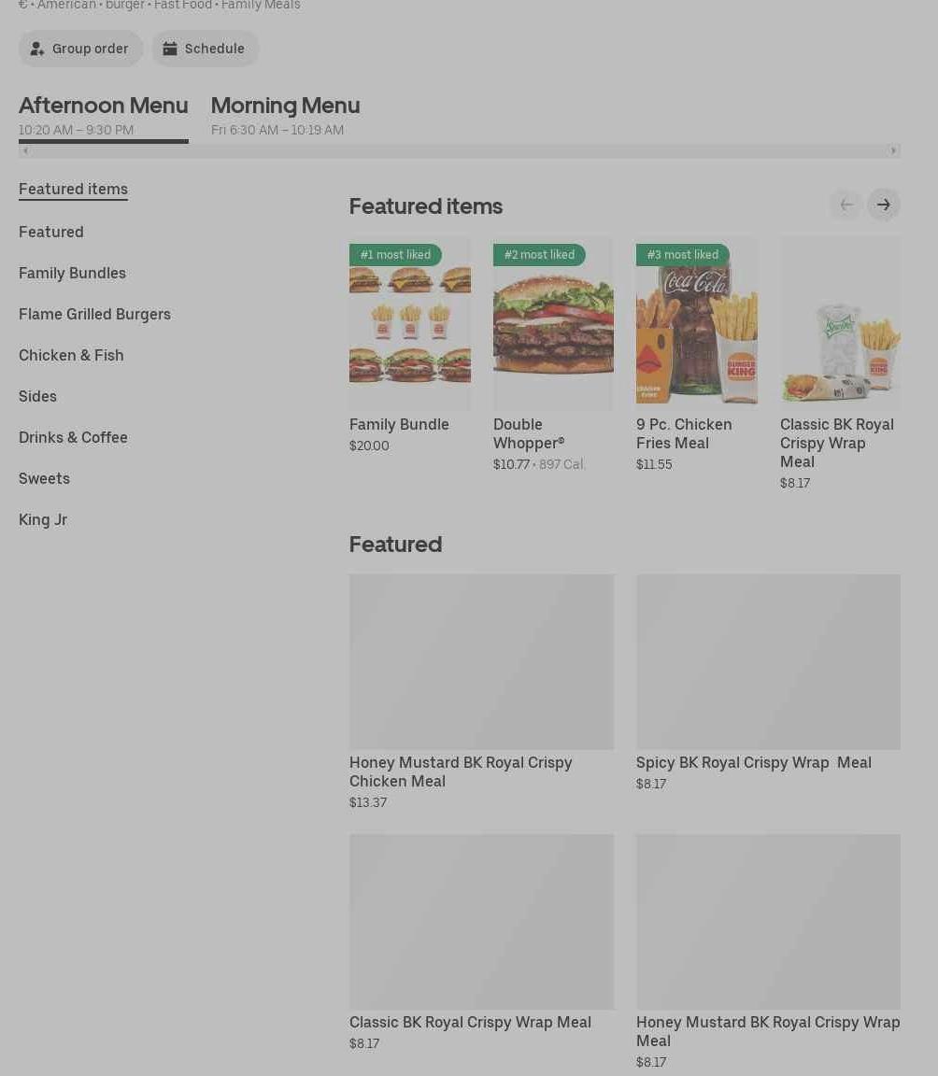Go to Flame Grilled Burgers section
Viewport: 938px width, 1076px height.
pyautogui.click(x=94, y=314)
